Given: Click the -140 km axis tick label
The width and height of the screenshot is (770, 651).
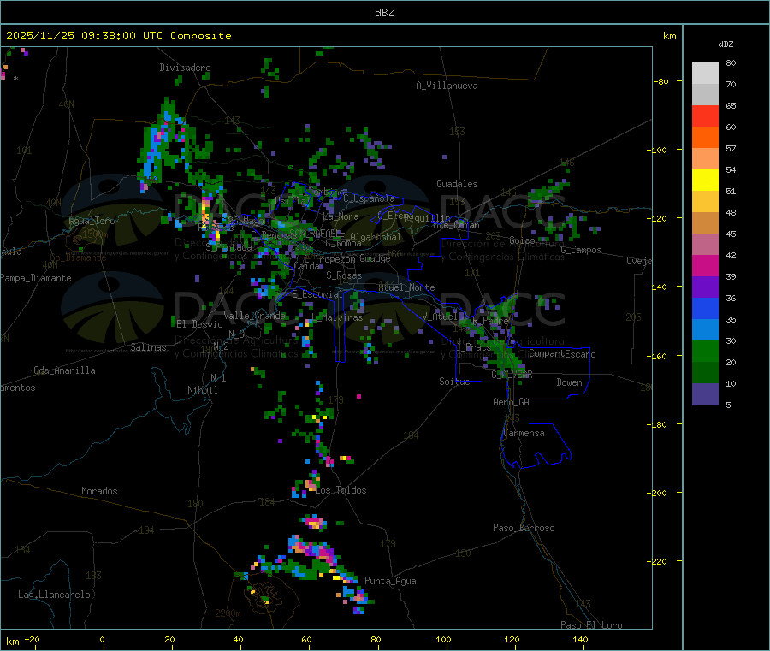Looking at the screenshot, I should point(656,287).
